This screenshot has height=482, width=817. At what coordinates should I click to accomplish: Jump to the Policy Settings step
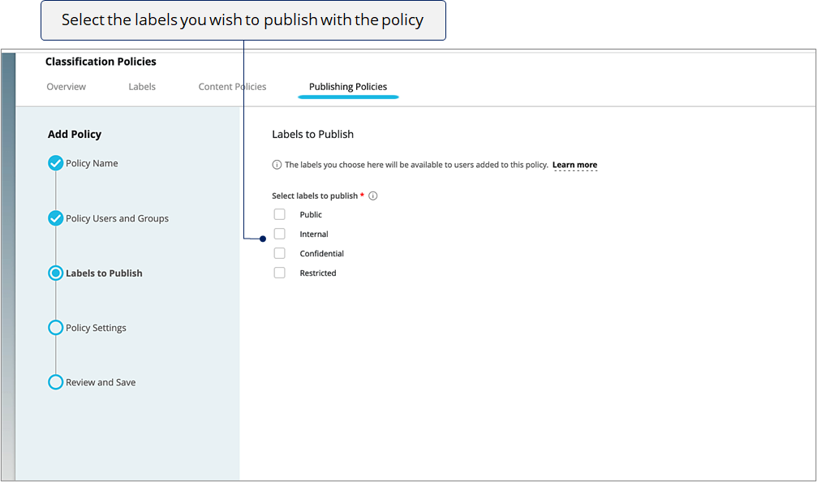pyautogui.click(x=96, y=328)
